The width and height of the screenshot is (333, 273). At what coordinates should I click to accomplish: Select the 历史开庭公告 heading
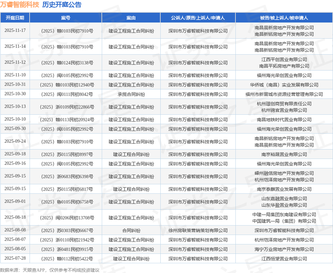tap(62, 5)
